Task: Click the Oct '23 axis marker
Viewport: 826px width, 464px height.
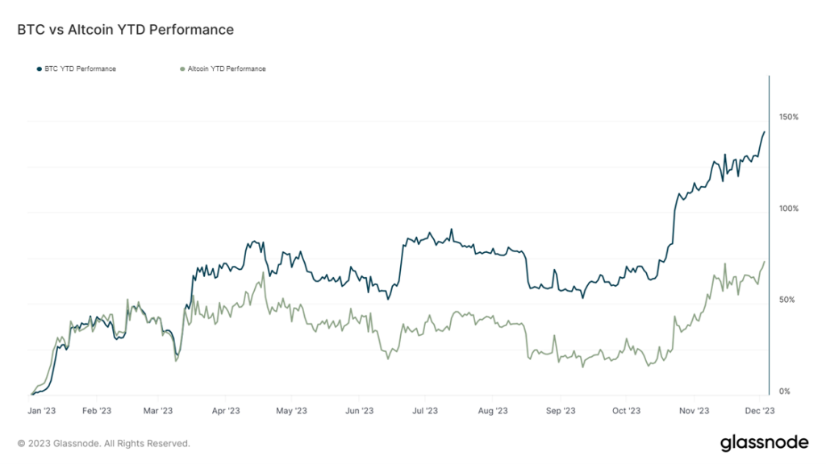Action: point(626,411)
